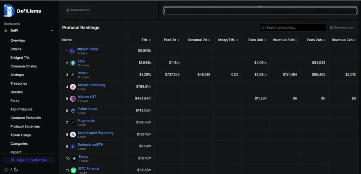Click the Sign In / Subscribe button
This screenshot has width=361, height=174.
[x=29, y=160]
